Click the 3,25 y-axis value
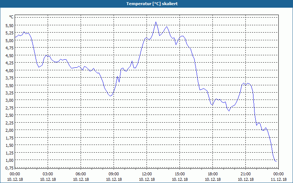Viewport: 293px width, 183px height. (x=10, y=93)
